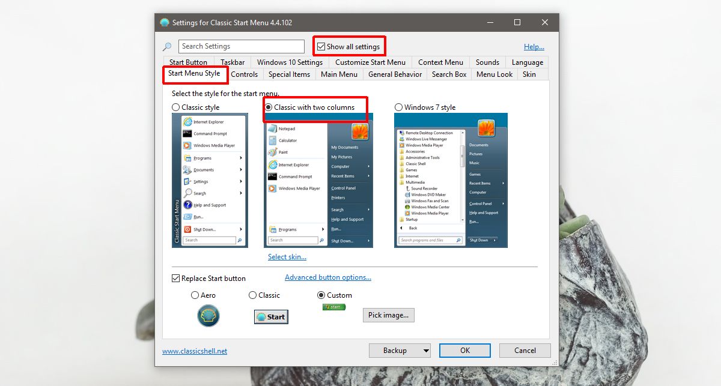
Task: Click the Windows 7 style preview image
Action: (451, 180)
